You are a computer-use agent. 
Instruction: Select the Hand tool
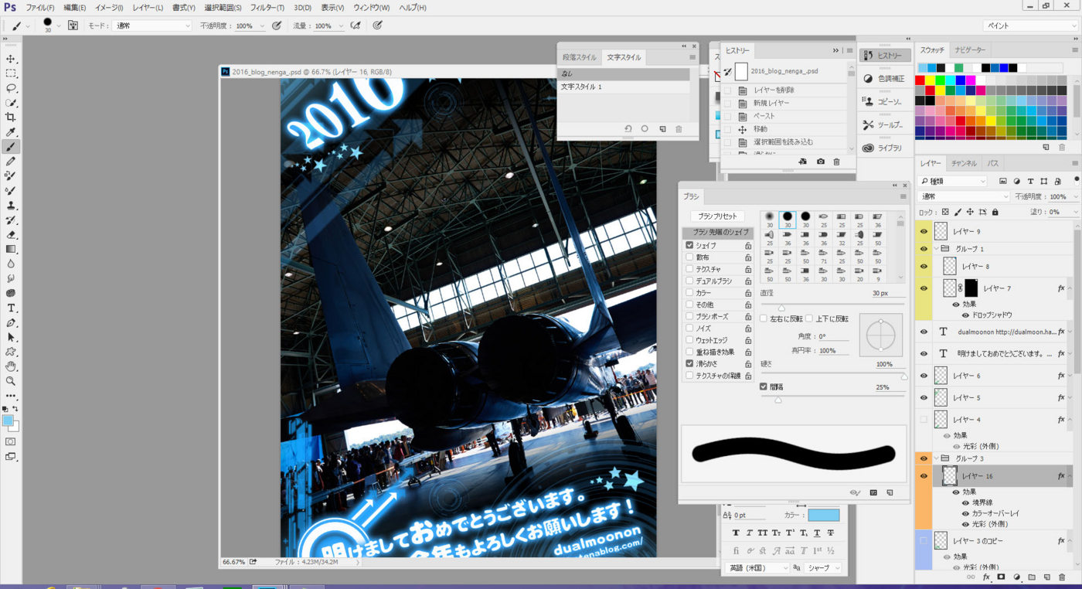click(11, 366)
